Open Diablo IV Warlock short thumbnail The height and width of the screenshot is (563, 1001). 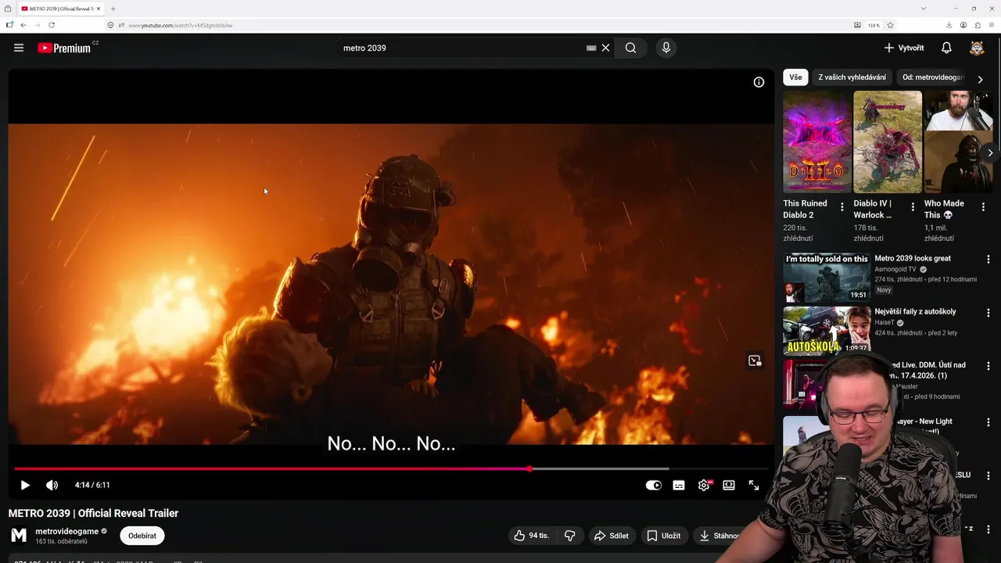click(888, 142)
